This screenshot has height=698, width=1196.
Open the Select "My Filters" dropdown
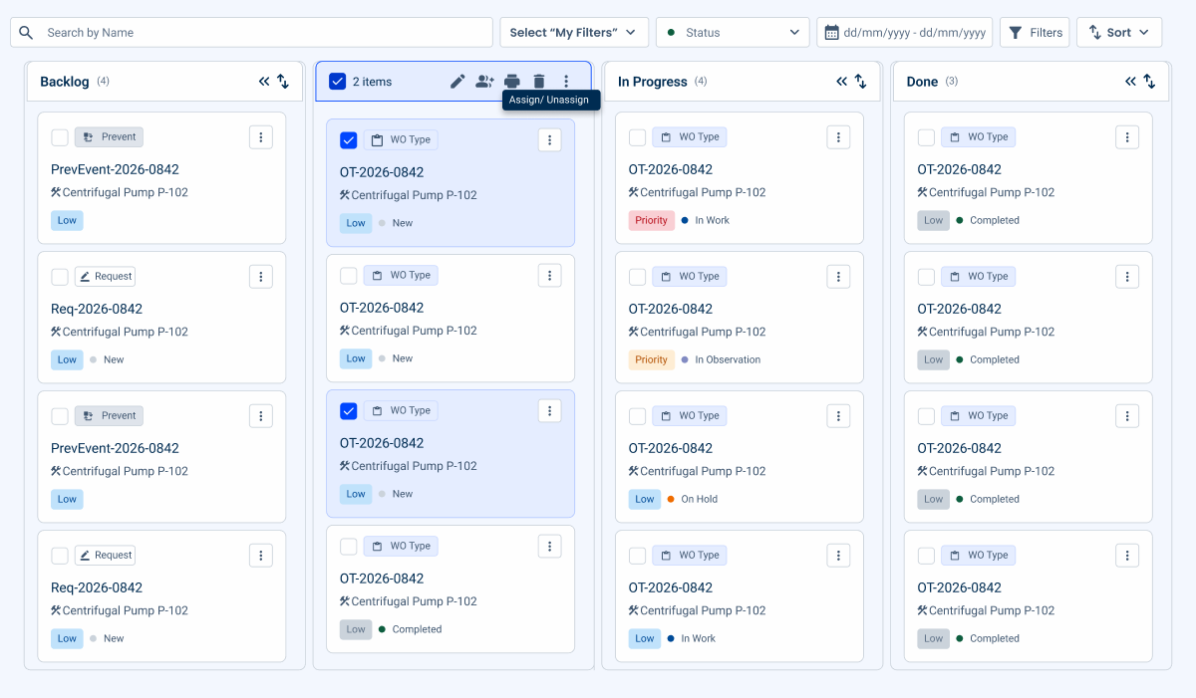tap(574, 33)
